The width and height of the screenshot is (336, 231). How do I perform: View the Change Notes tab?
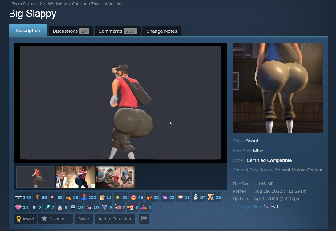(162, 31)
